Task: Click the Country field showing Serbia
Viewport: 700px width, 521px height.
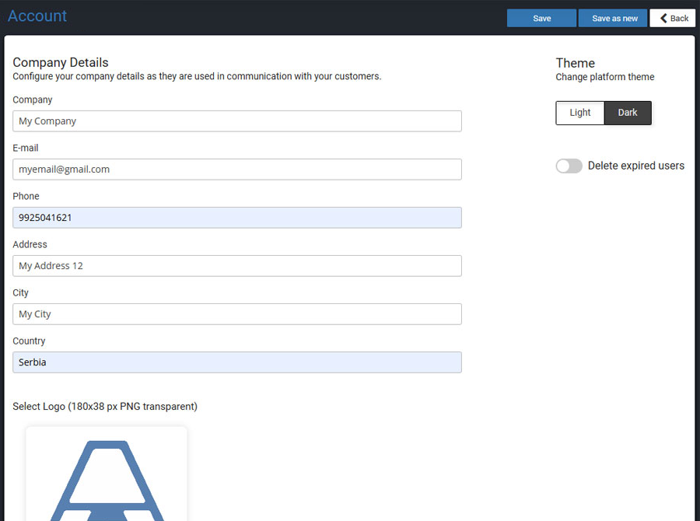Action: pyautogui.click(x=237, y=362)
